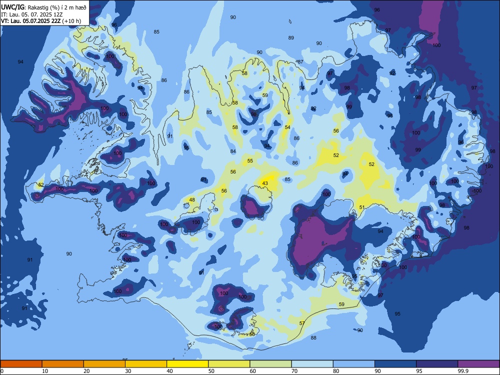Click the 'IT: Lau. 05. 07. 2025 12Z' line

[33, 14]
